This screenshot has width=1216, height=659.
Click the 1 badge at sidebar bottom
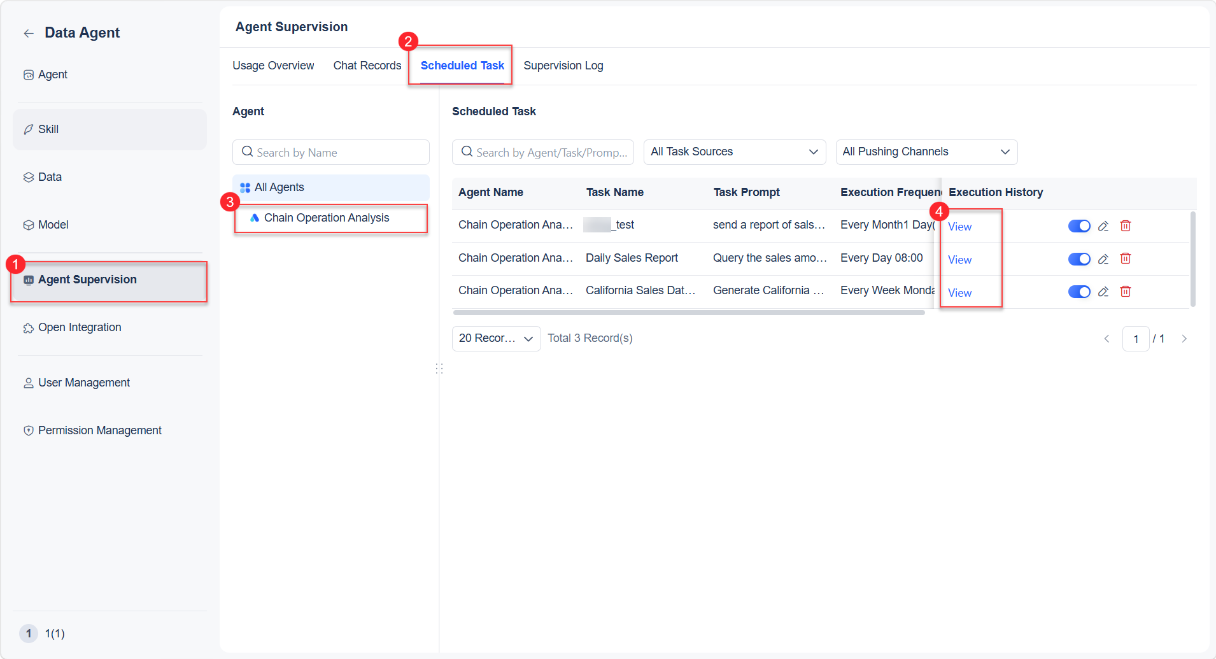pos(29,634)
